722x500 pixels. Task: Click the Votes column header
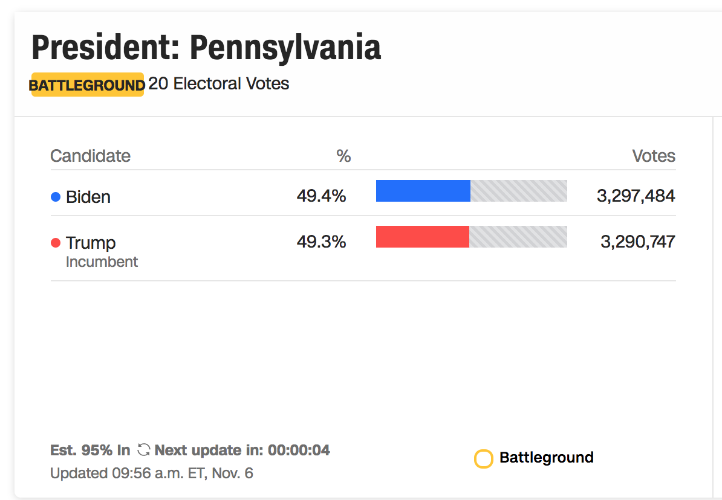point(654,156)
